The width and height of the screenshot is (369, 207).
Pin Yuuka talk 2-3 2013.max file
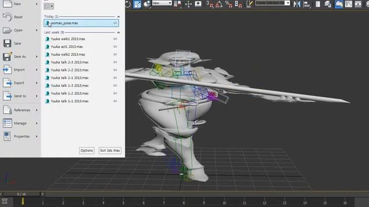(115, 62)
